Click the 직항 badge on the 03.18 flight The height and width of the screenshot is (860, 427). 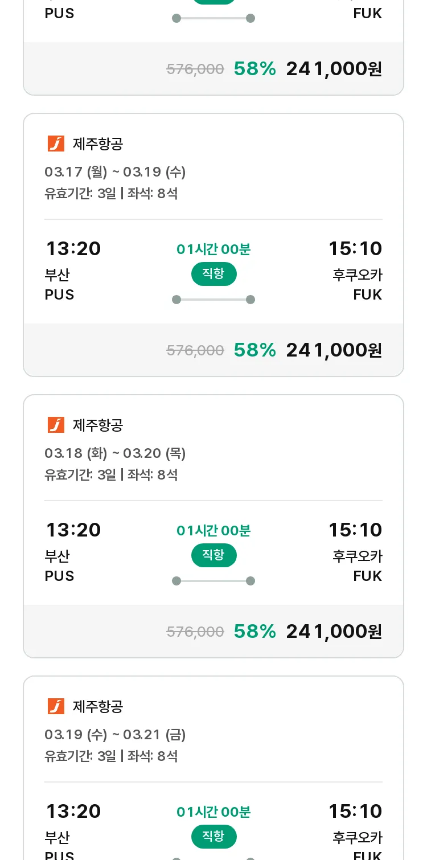(213, 555)
